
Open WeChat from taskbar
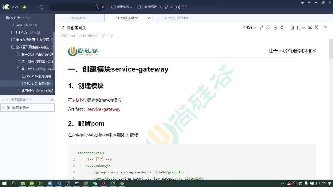[95, 183]
